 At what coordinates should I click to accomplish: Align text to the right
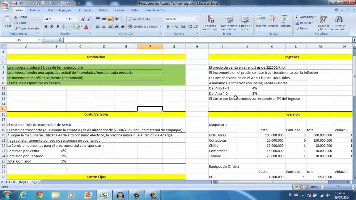point(110,27)
